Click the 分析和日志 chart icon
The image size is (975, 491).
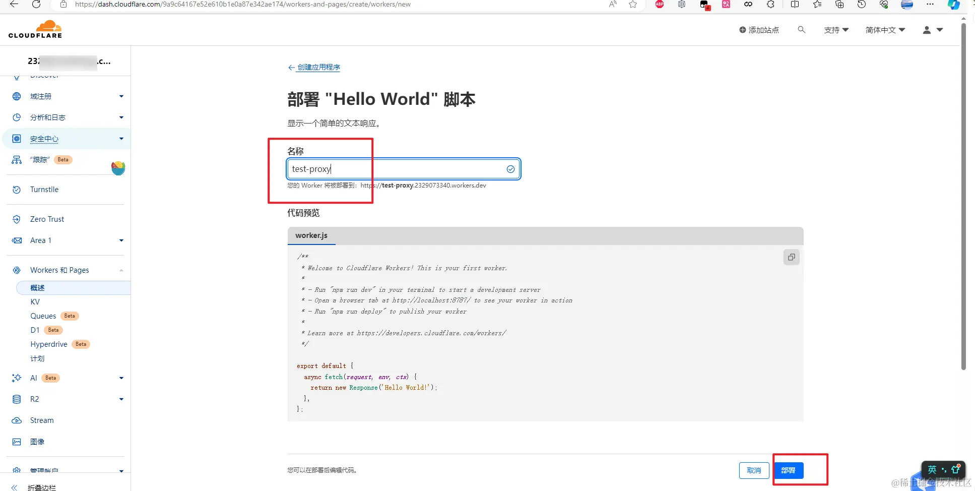(17, 117)
